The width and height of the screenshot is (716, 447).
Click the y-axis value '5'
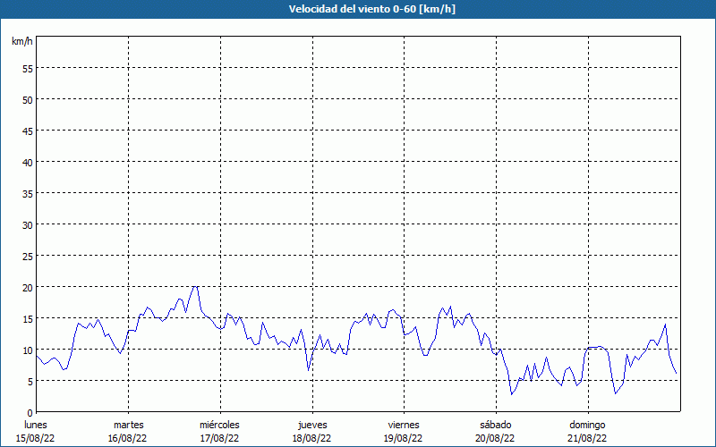tap(30, 382)
